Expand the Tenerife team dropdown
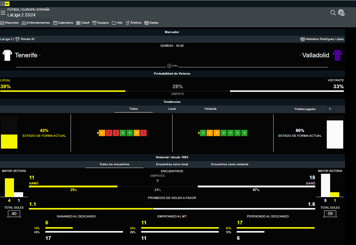The width and height of the screenshot is (356, 245). tap(40, 55)
